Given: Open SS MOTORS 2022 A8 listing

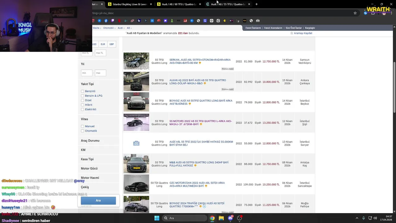Looking at the screenshot, I should (x=200, y=123).
